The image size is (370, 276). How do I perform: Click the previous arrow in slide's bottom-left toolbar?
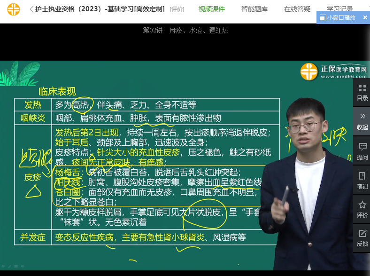[4, 266]
